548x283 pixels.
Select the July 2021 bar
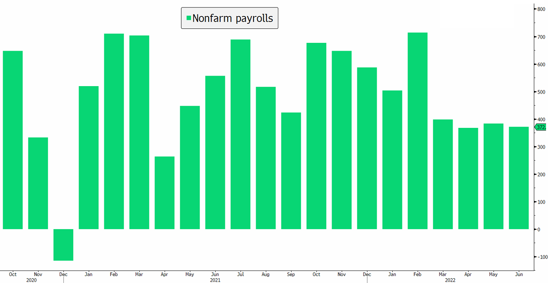(240, 134)
